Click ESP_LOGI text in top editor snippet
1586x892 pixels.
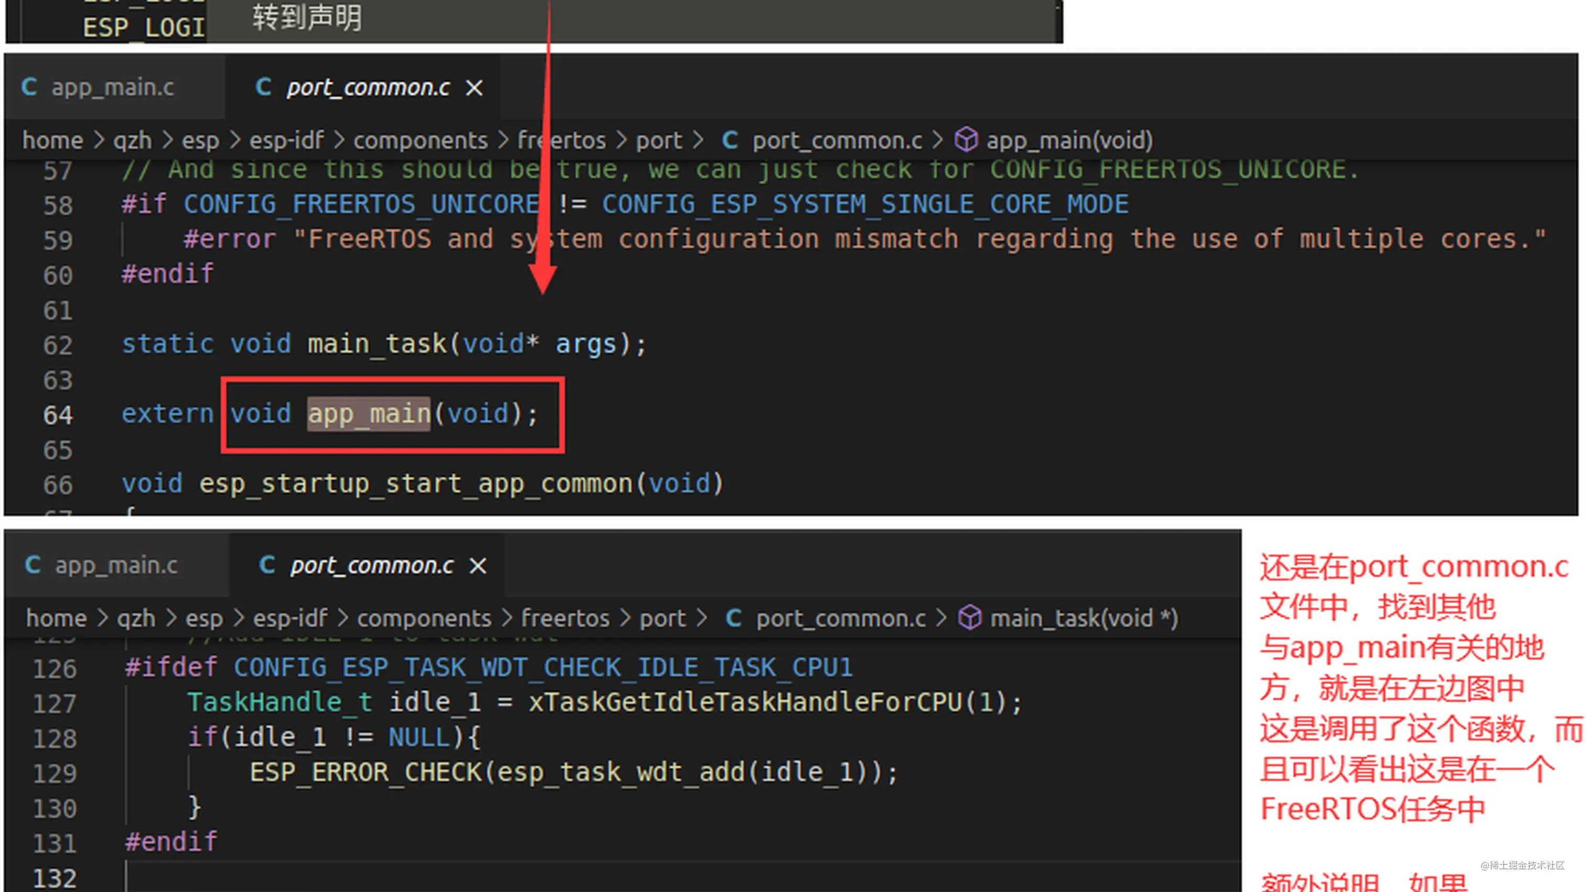pos(144,28)
